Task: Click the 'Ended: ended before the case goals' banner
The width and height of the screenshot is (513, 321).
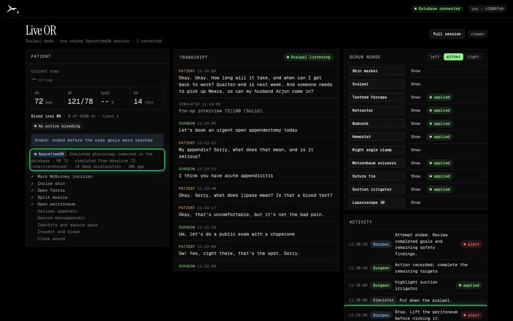Action: 97,140
